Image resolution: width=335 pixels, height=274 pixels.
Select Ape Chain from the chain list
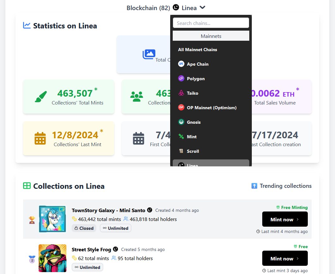[x=197, y=64]
